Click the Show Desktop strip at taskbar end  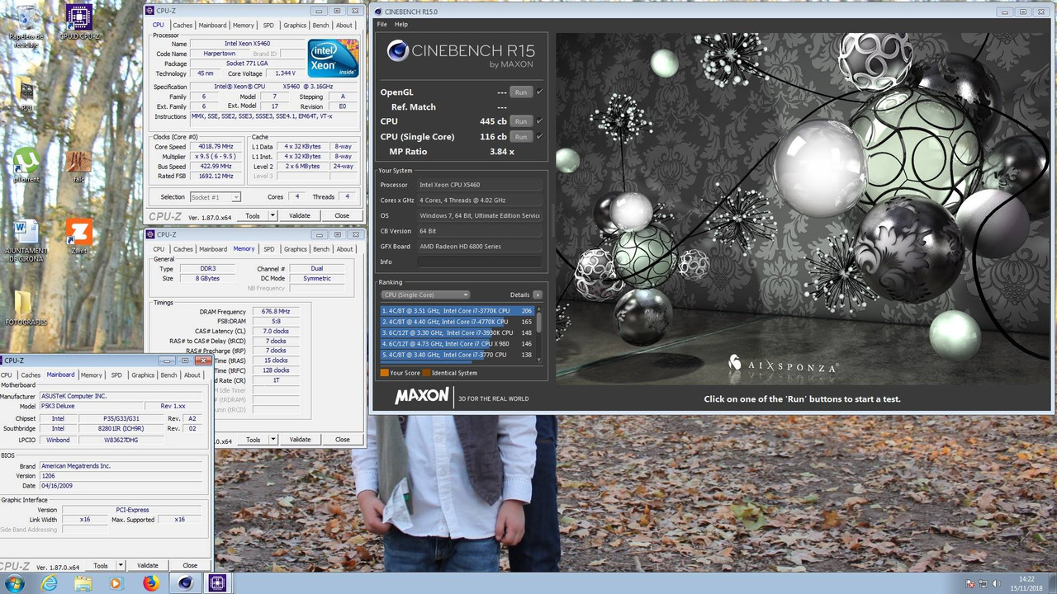[1051, 583]
